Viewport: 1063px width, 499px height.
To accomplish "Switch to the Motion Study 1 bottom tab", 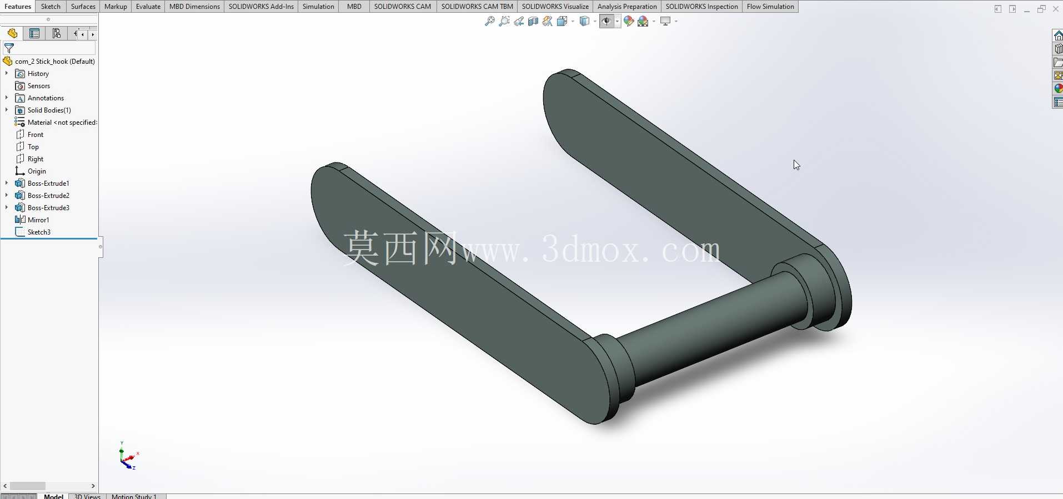I will (134, 496).
